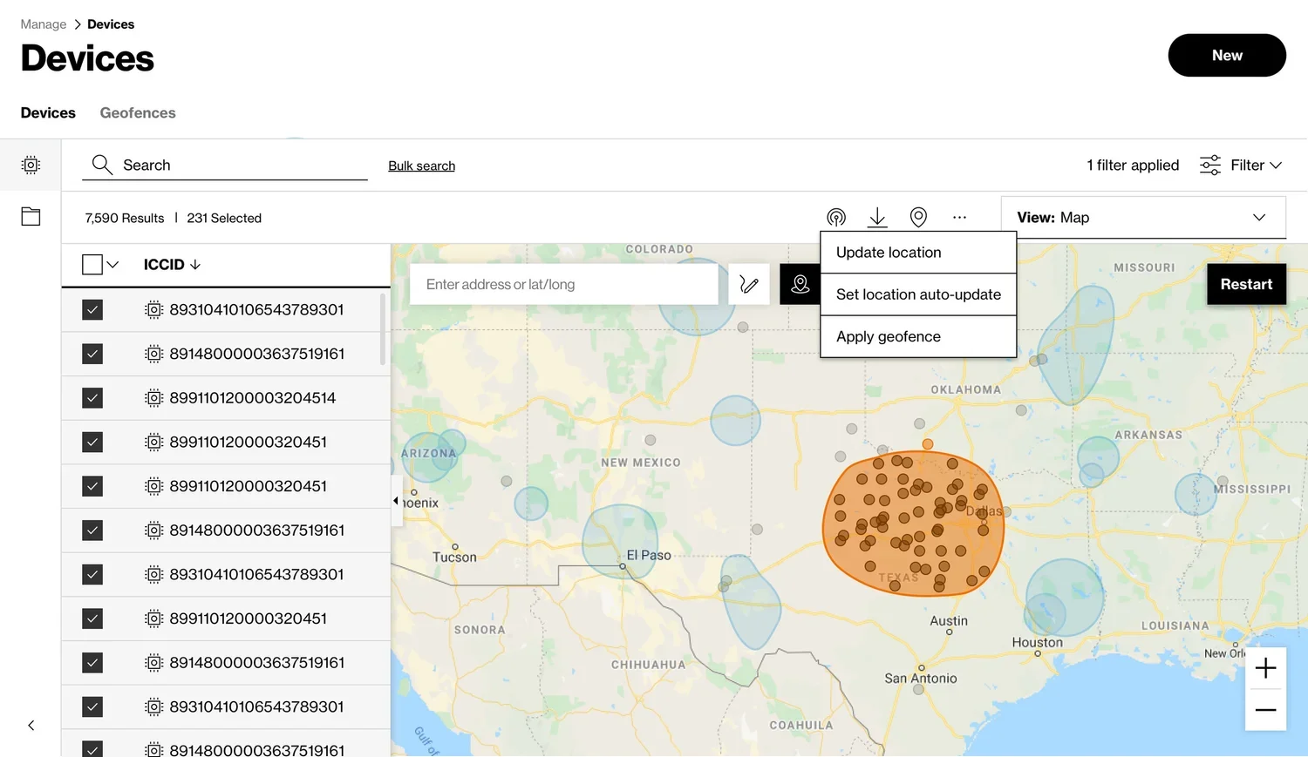Open the folder icon in left sidebar
The height and width of the screenshot is (757, 1308).
pyautogui.click(x=31, y=216)
